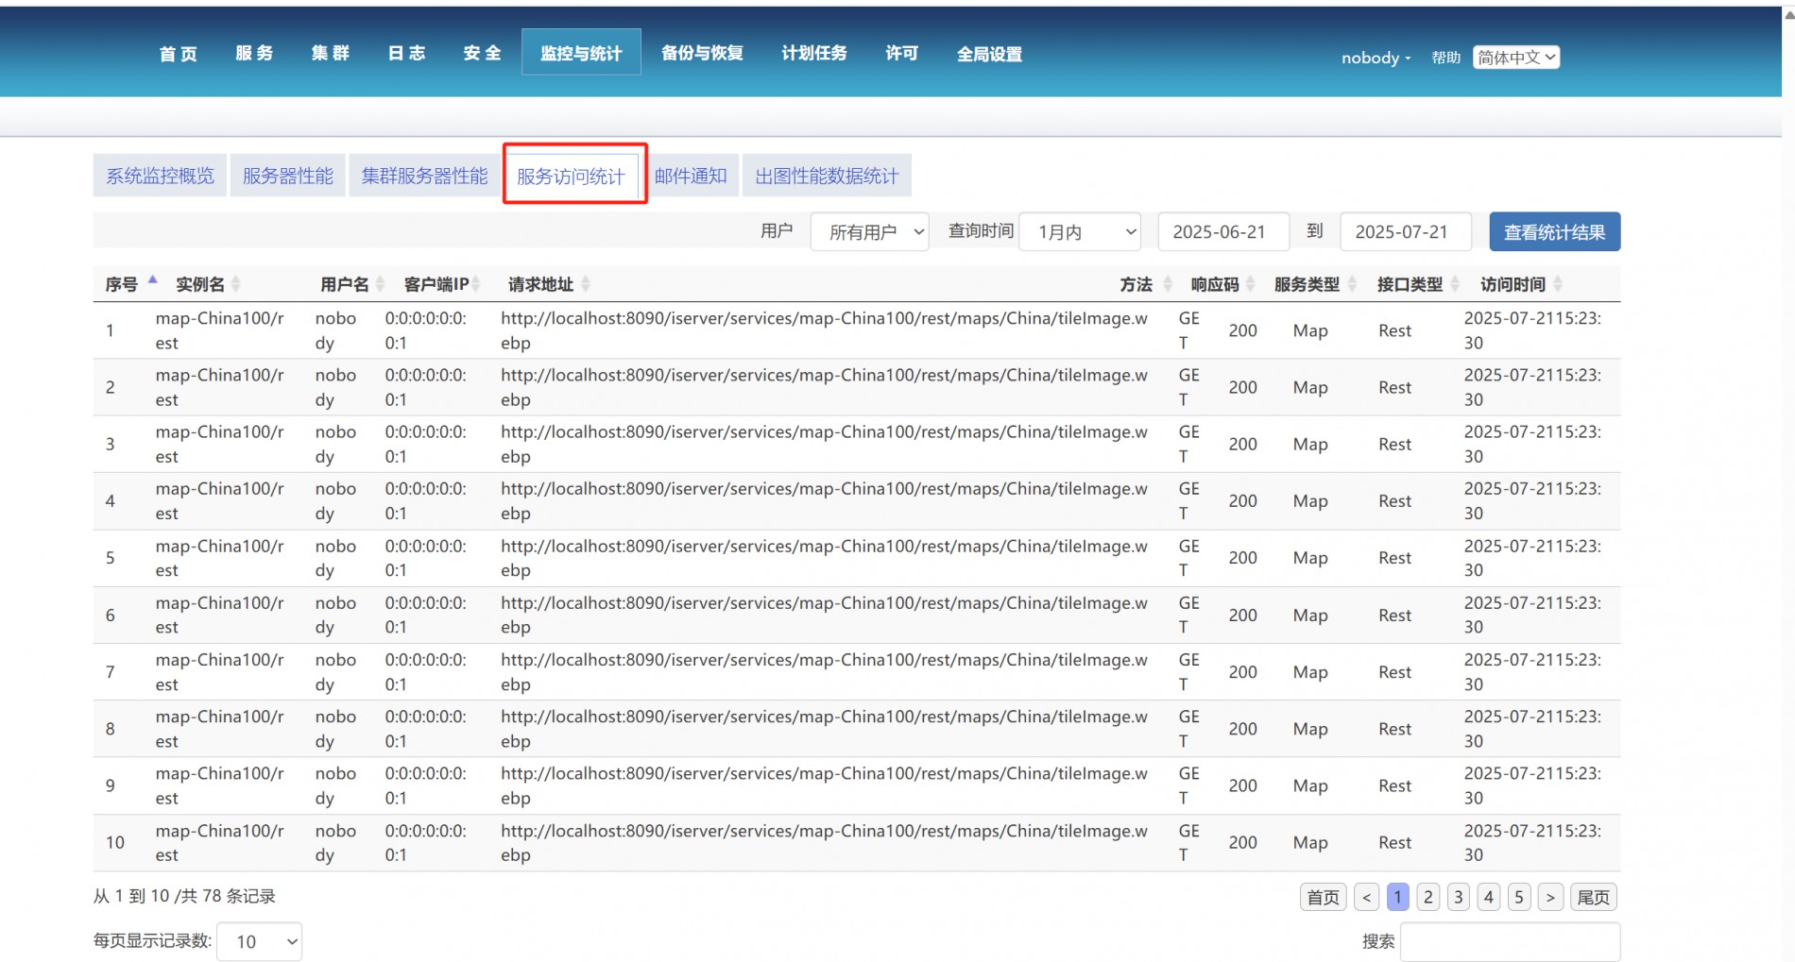Open the 1月内 query time dropdown

[1080, 232]
